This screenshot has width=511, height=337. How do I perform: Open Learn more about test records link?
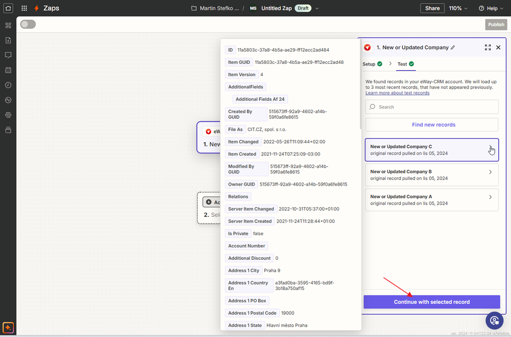(397, 93)
